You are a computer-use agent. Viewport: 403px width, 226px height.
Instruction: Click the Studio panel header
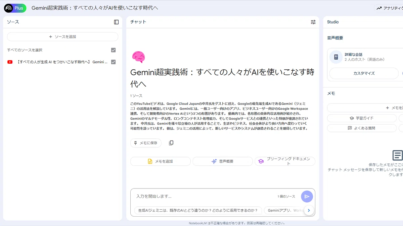(333, 22)
